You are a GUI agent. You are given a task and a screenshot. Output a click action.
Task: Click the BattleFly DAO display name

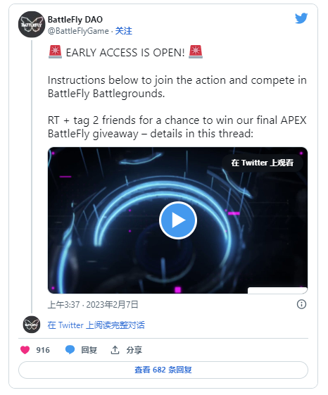(75, 20)
